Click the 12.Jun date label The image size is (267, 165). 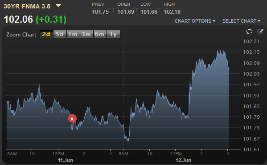pos(183,160)
